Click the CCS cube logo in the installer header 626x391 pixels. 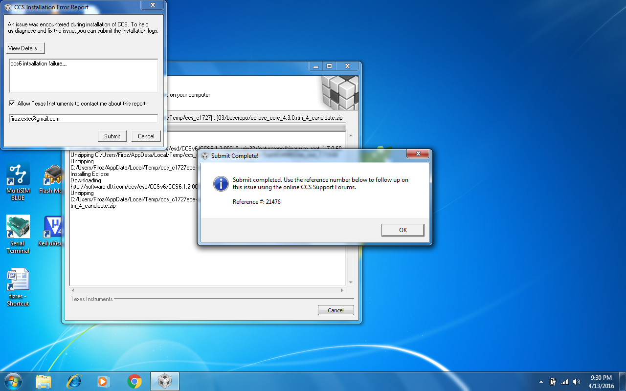point(340,92)
